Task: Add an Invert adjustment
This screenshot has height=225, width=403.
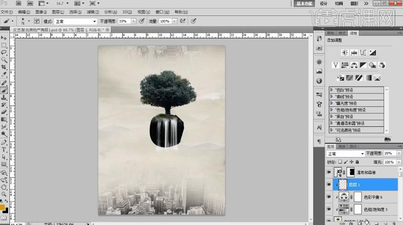Action: (x=340, y=78)
